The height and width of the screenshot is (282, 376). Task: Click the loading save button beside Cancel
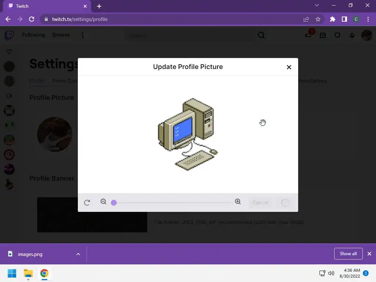tap(285, 203)
